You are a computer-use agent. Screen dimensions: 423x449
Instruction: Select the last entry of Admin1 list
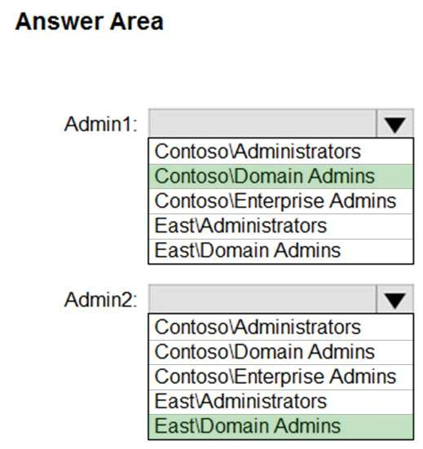click(x=281, y=251)
